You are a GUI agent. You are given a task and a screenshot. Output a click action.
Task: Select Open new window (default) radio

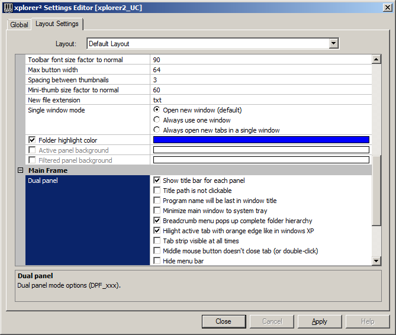tap(157, 109)
